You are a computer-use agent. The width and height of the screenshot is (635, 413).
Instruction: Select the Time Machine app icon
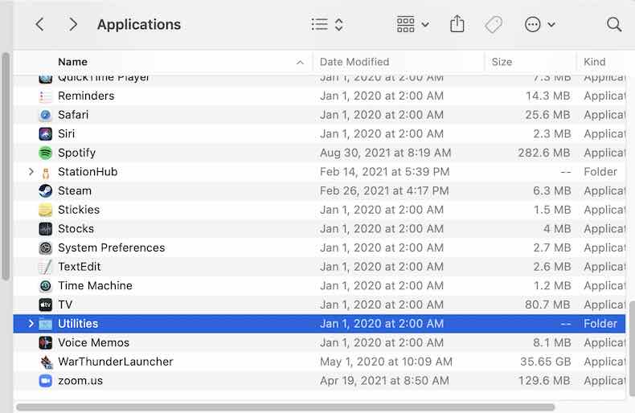(45, 286)
